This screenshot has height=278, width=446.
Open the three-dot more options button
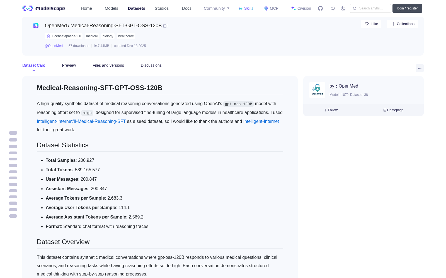(420, 68)
